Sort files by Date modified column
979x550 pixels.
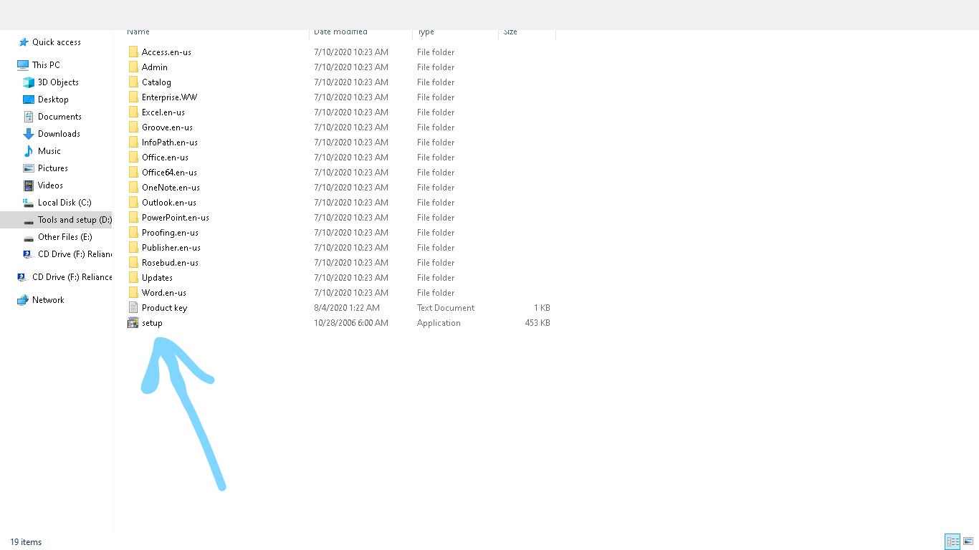click(340, 32)
